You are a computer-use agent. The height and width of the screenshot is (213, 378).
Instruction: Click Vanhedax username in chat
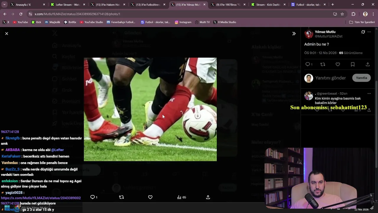pyautogui.click(x=10, y=163)
